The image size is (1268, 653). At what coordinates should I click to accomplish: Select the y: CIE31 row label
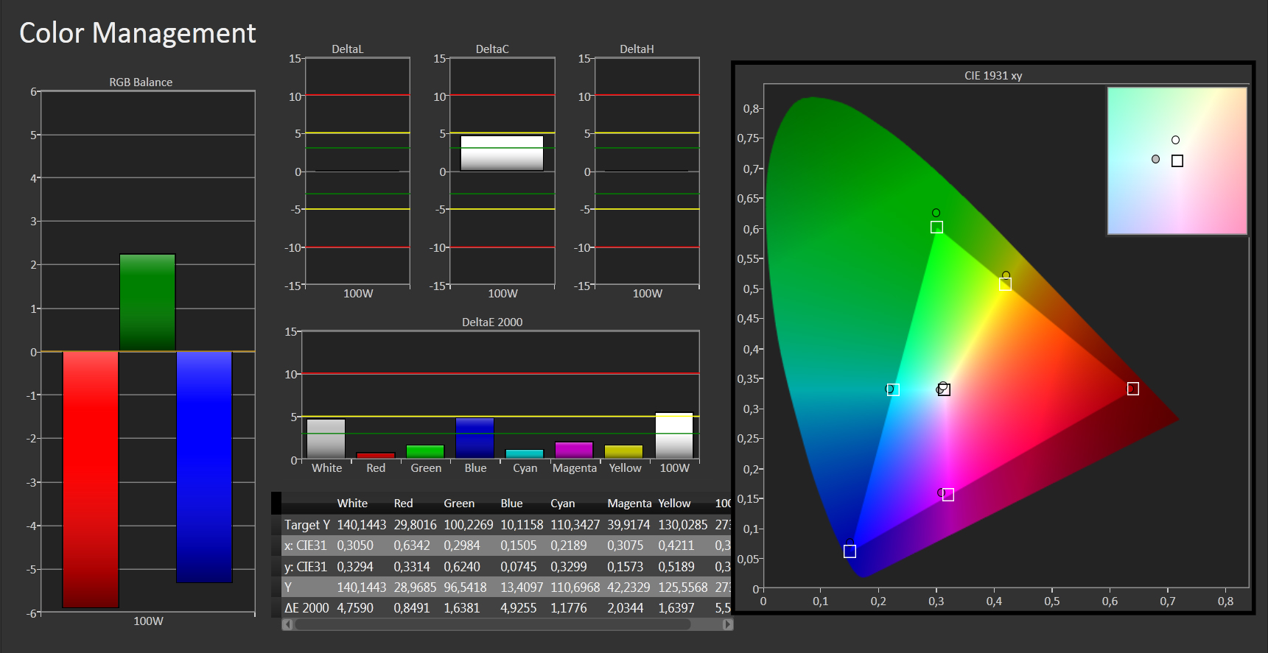coord(305,567)
